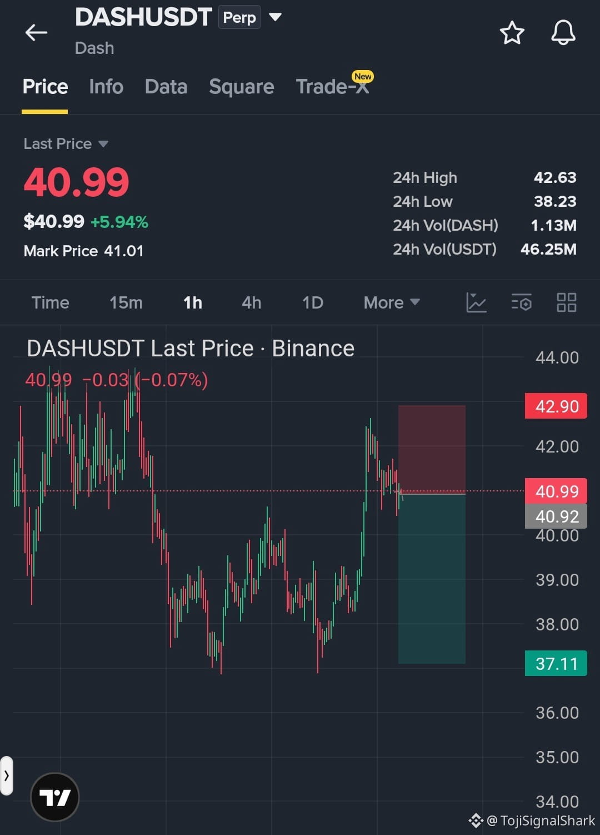600x835 pixels.
Task: Click the green profit zone of position tool
Action: [x=432, y=579]
